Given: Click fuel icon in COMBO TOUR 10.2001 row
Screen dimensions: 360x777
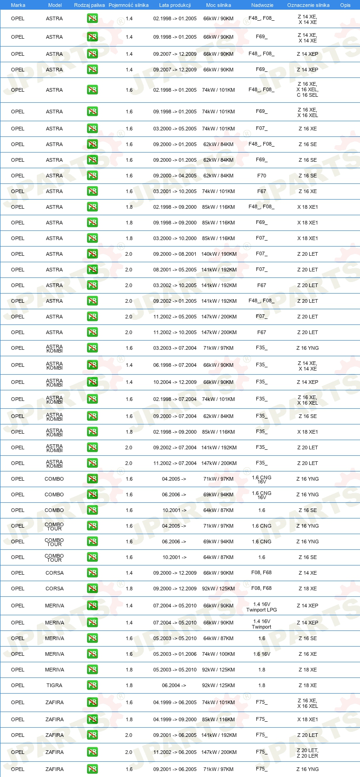Looking at the screenshot, I should 92,557.
